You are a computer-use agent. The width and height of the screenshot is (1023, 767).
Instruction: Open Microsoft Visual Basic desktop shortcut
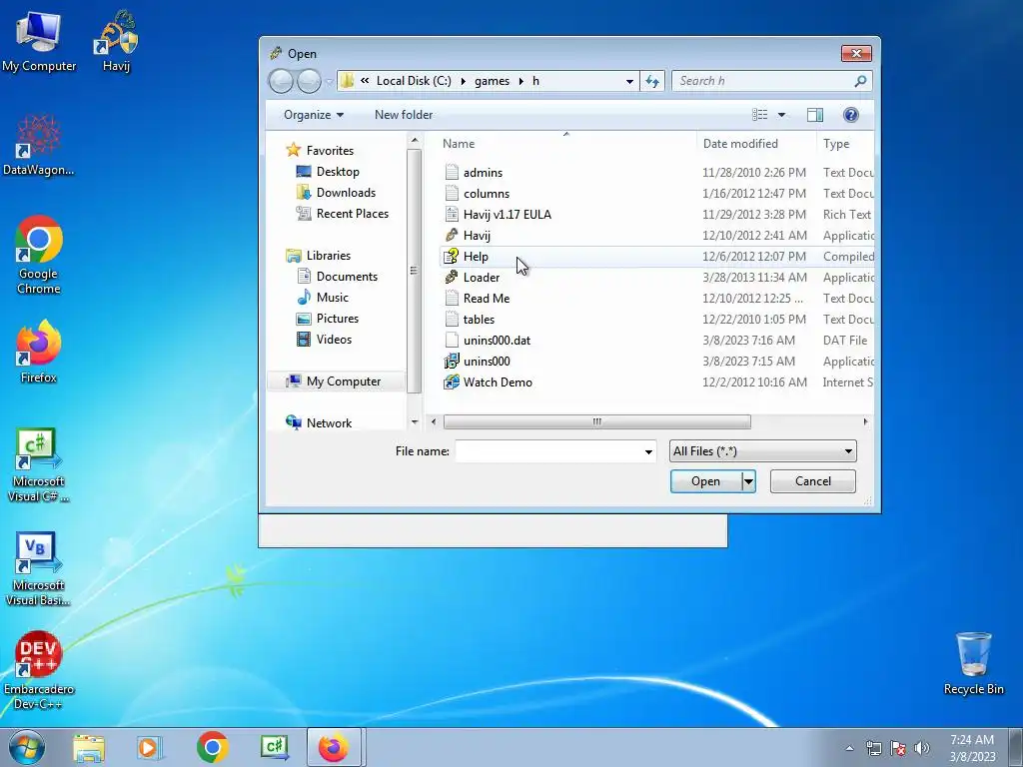(39, 569)
